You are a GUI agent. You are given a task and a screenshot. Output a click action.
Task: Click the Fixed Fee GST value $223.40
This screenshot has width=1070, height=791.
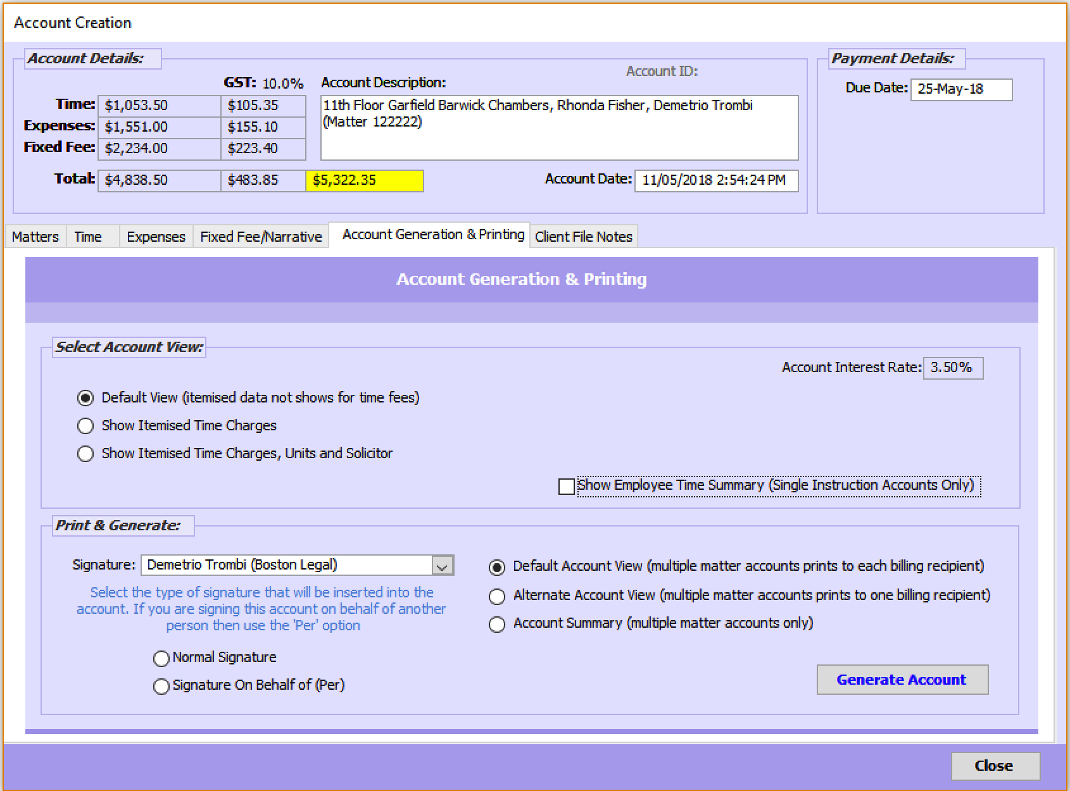(263, 149)
